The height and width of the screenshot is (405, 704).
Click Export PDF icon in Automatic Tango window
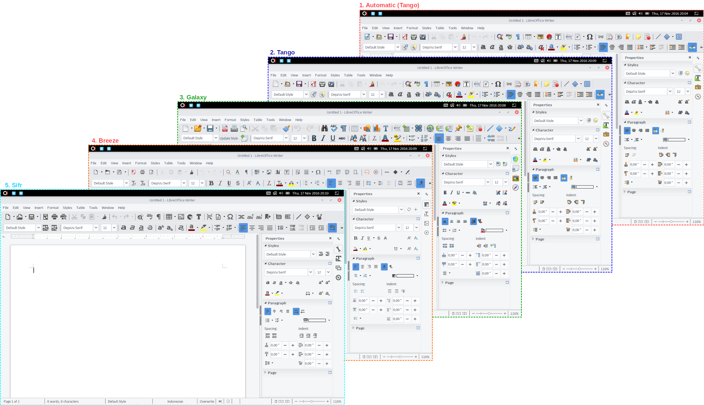coord(405,37)
